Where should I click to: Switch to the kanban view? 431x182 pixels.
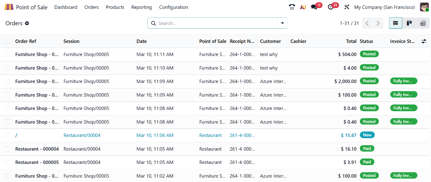(x=409, y=23)
